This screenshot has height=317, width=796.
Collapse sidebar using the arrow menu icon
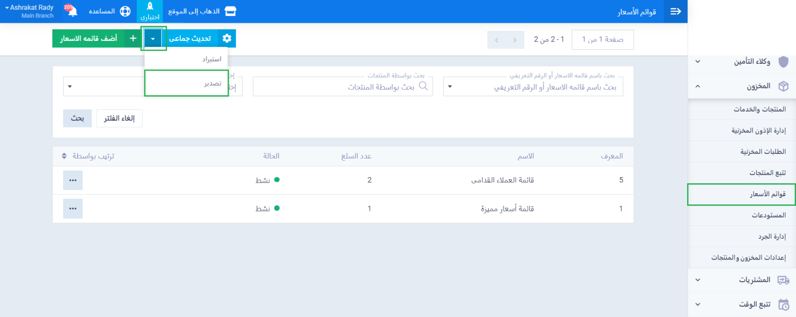tap(675, 11)
